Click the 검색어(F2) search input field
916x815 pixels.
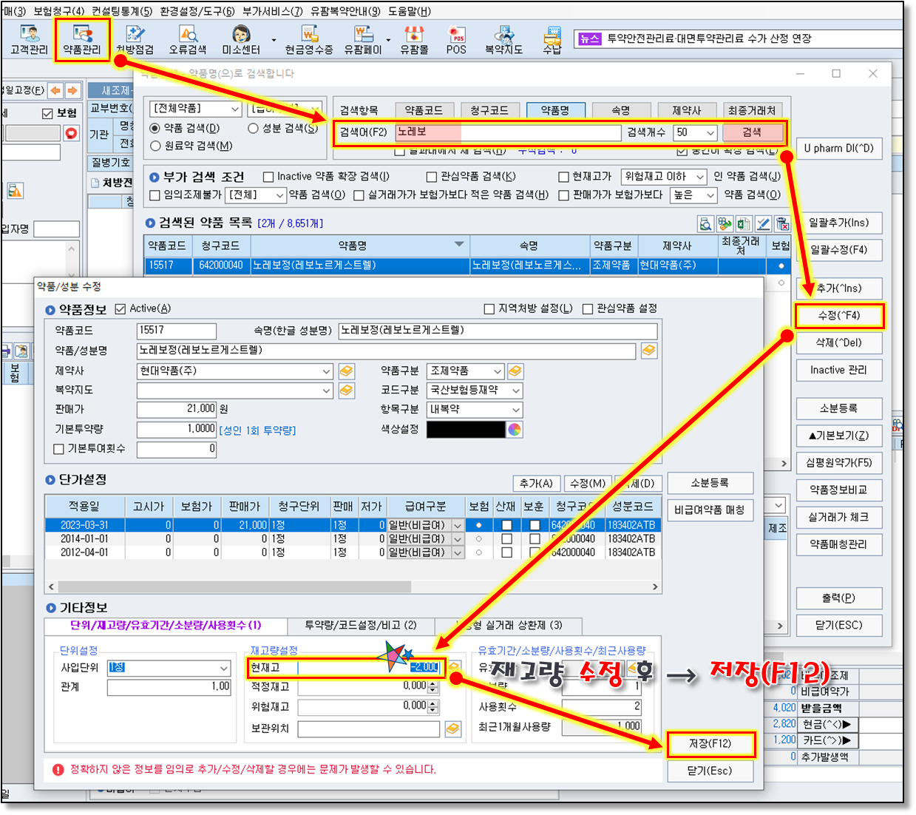click(508, 132)
